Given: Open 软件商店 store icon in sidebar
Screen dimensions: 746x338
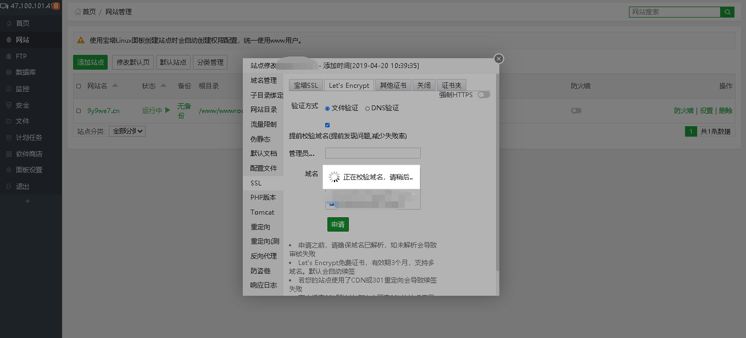Looking at the screenshot, I should coord(9,154).
